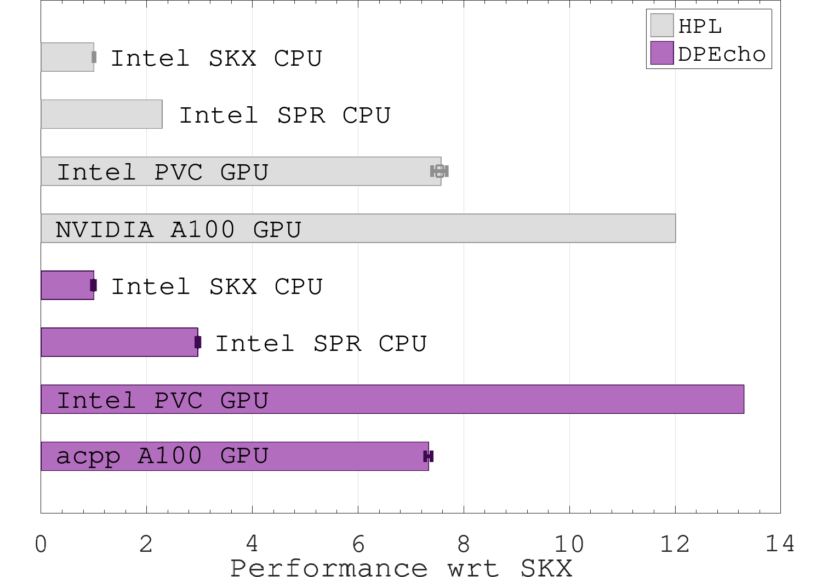The height and width of the screenshot is (577, 822).
Task: Click the x-axis tick label 8
Action: point(464,544)
